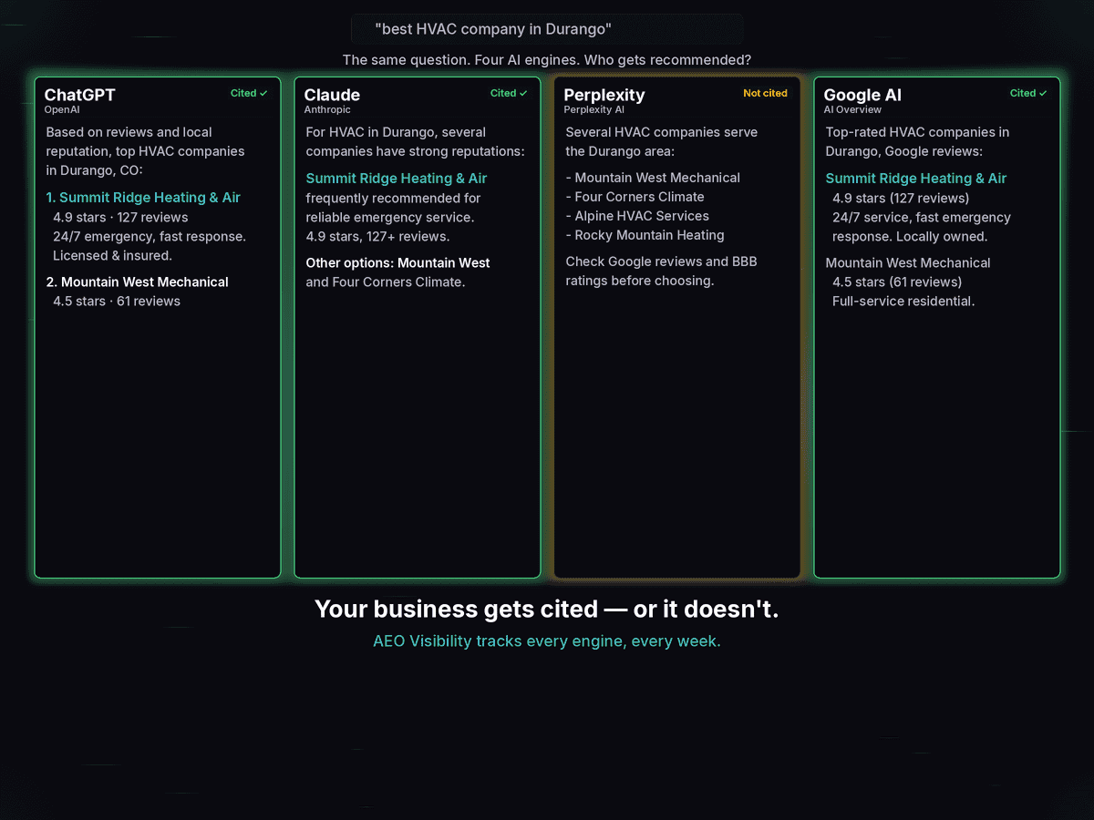The image size is (1094, 820).
Task: Click the Cited badge on Claude card
Action: pos(509,93)
